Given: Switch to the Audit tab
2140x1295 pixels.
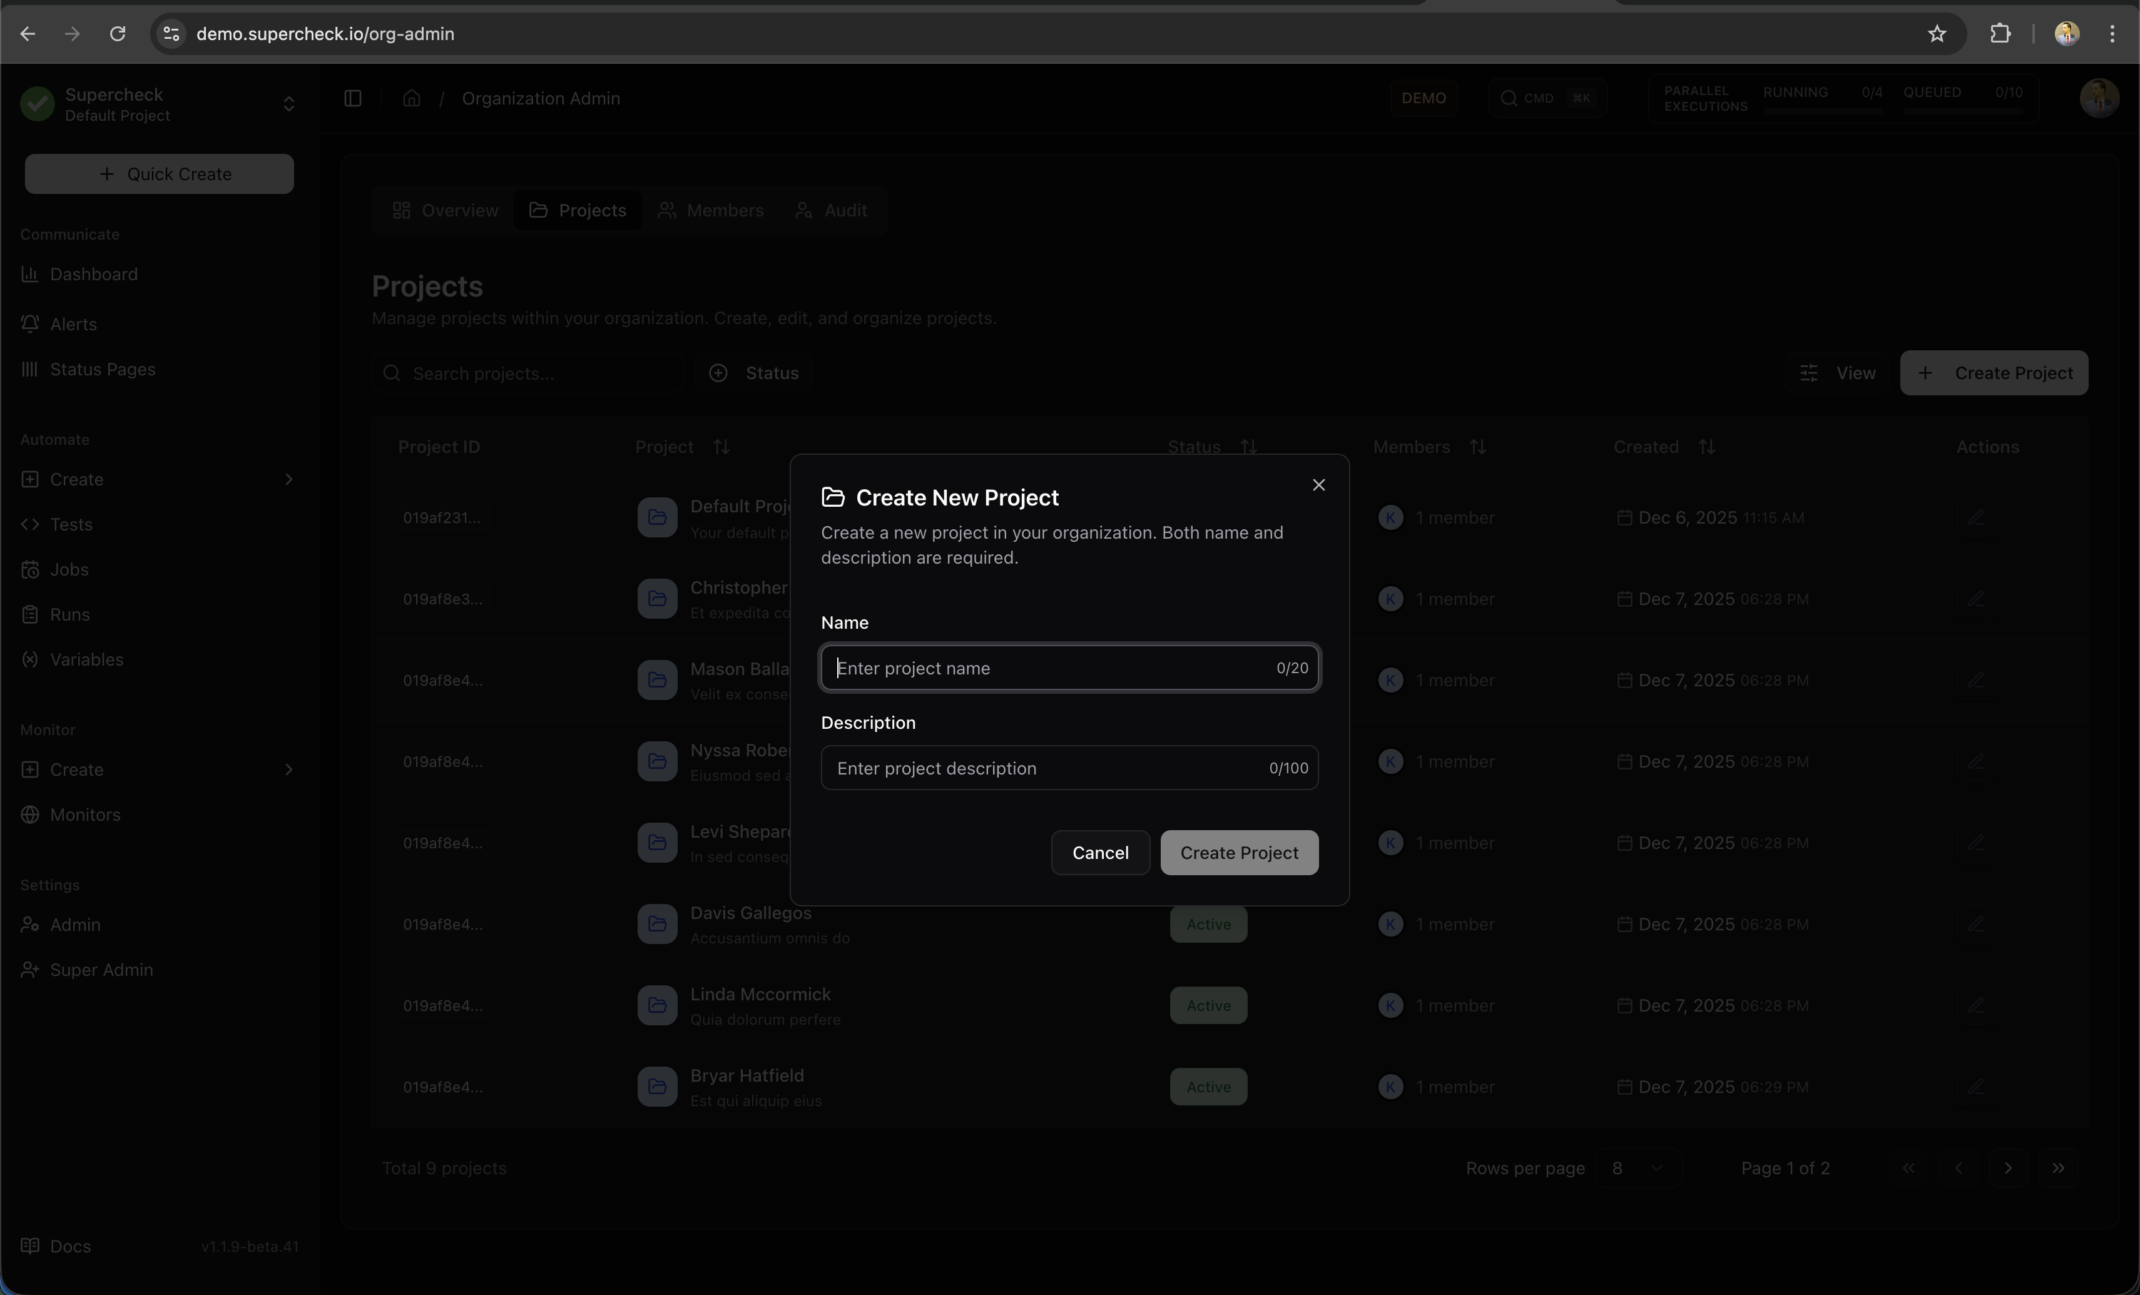Looking at the screenshot, I should tap(831, 210).
